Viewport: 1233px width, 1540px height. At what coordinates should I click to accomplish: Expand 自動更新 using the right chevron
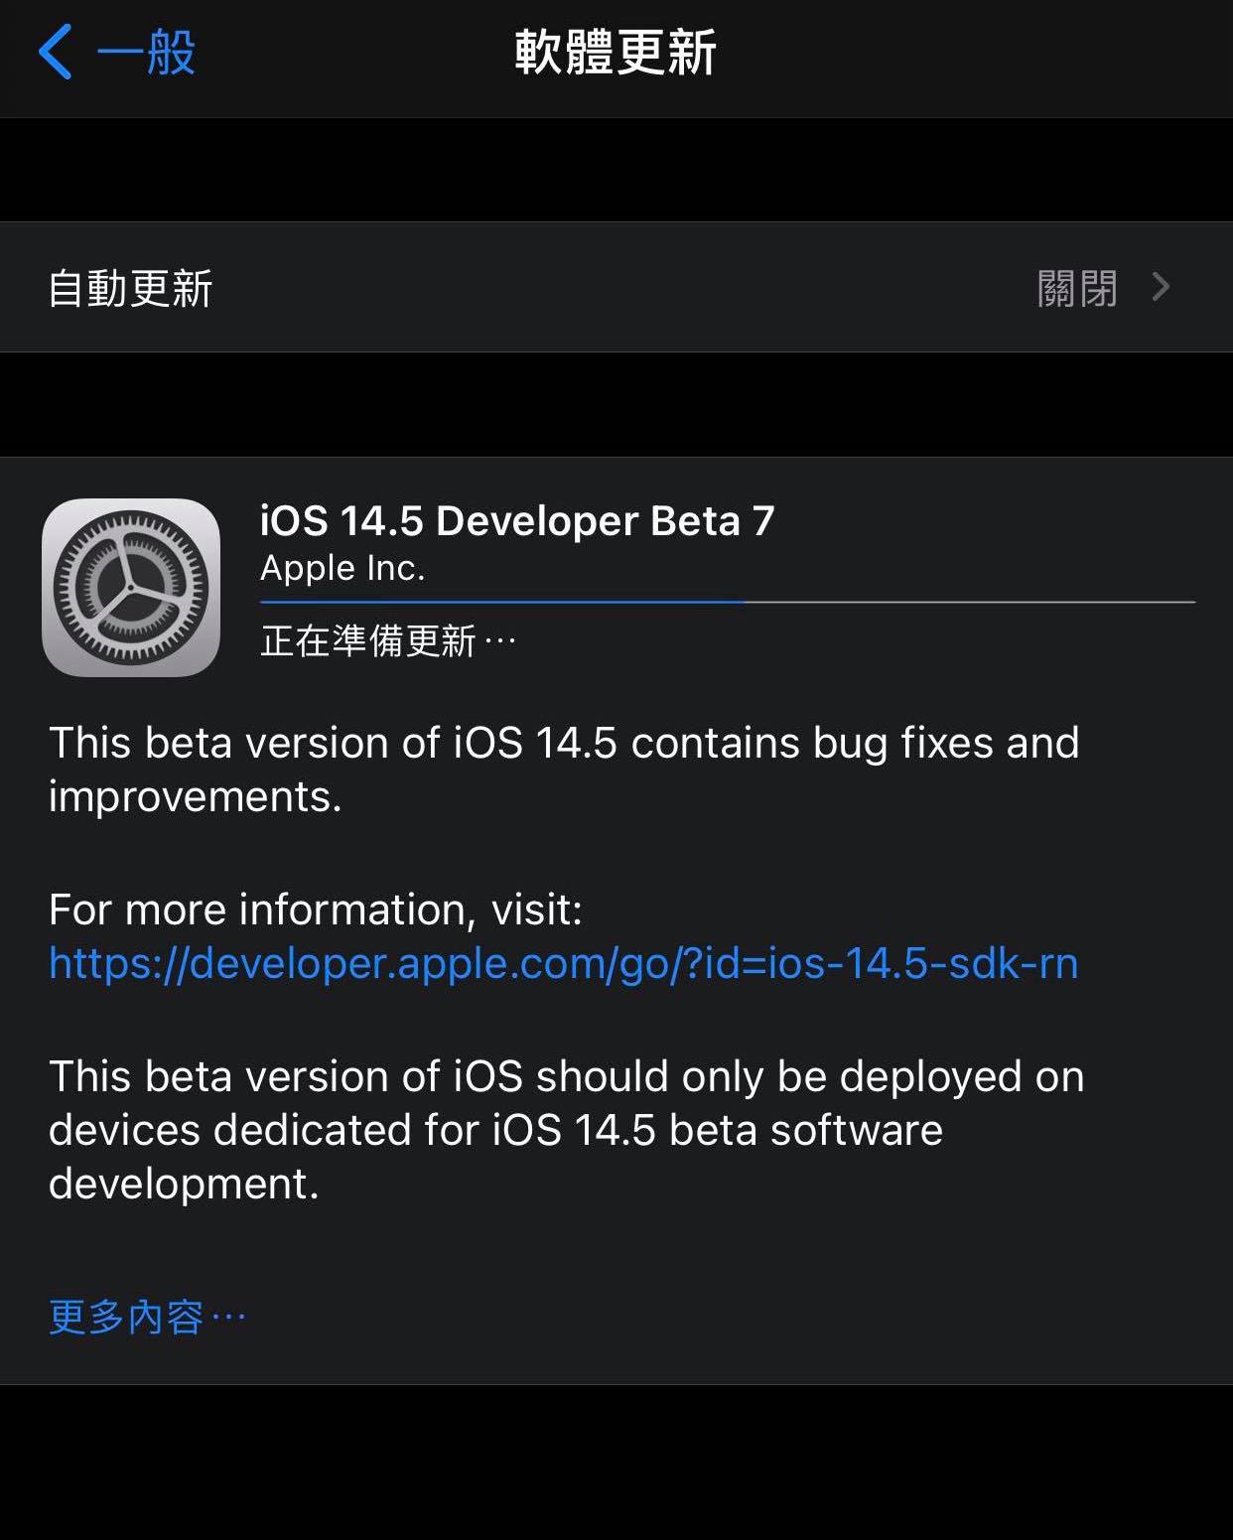[x=1161, y=287]
